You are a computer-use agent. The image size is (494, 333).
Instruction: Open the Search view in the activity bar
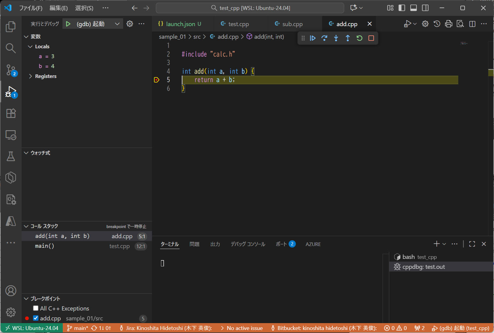11,48
